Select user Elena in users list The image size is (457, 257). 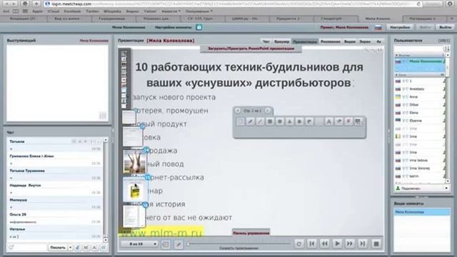tap(419, 113)
